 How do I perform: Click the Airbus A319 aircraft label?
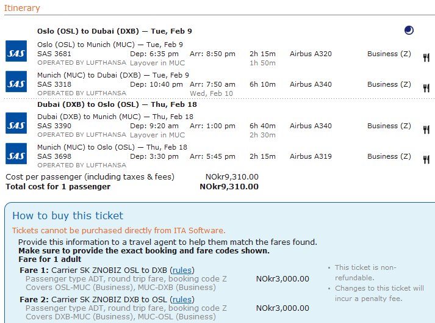311,156
